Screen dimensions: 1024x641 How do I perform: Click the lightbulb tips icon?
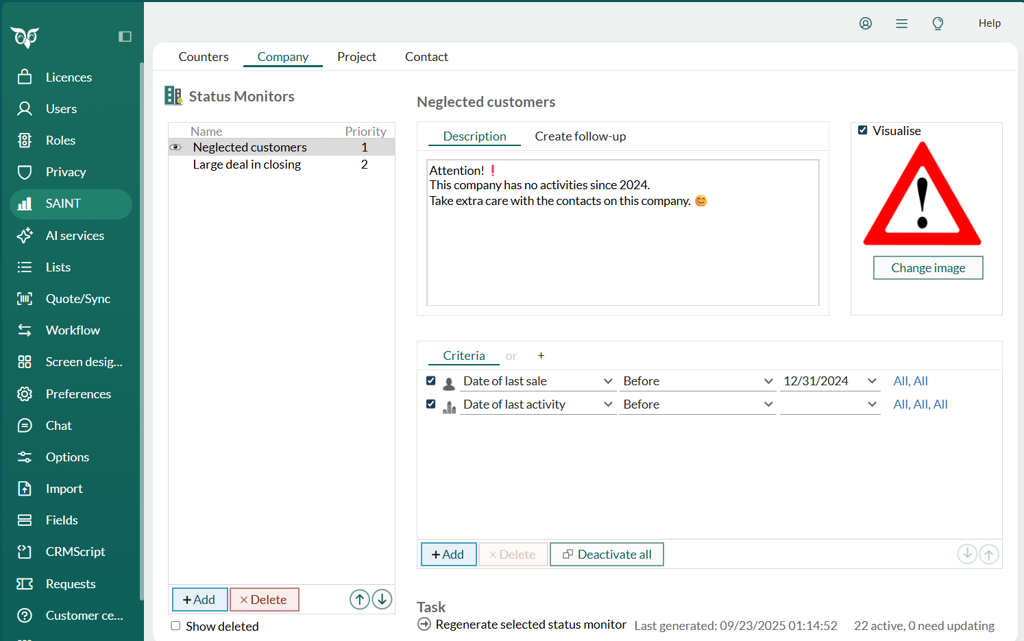[938, 23]
